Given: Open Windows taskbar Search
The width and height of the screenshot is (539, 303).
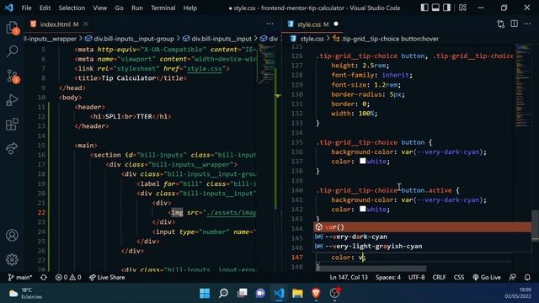Looking at the screenshot, I should (x=223, y=293).
